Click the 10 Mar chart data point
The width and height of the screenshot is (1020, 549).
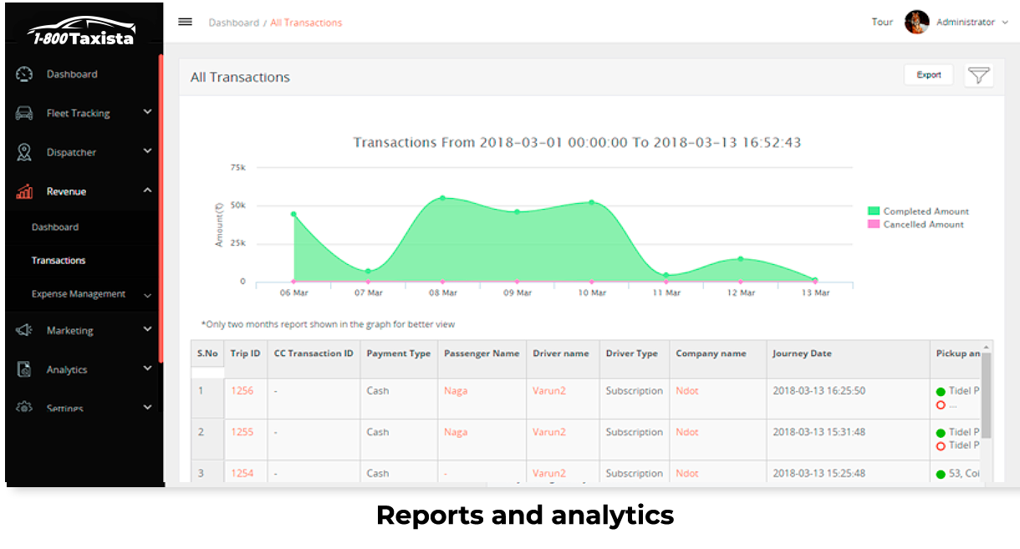[x=592, y=202]
